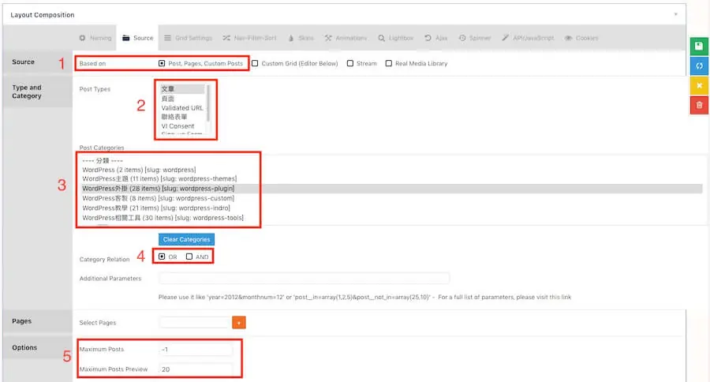Select 頁面 in Post Types list
This screenshot has width=710, height=382.
(182, 99)
